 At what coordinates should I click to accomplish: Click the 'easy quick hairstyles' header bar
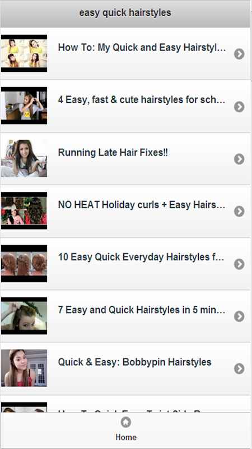[x=125, y=13]
